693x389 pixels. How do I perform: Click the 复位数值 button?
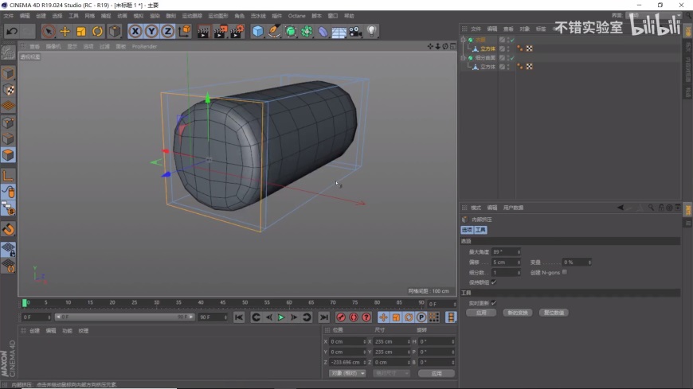pos(554,313)
